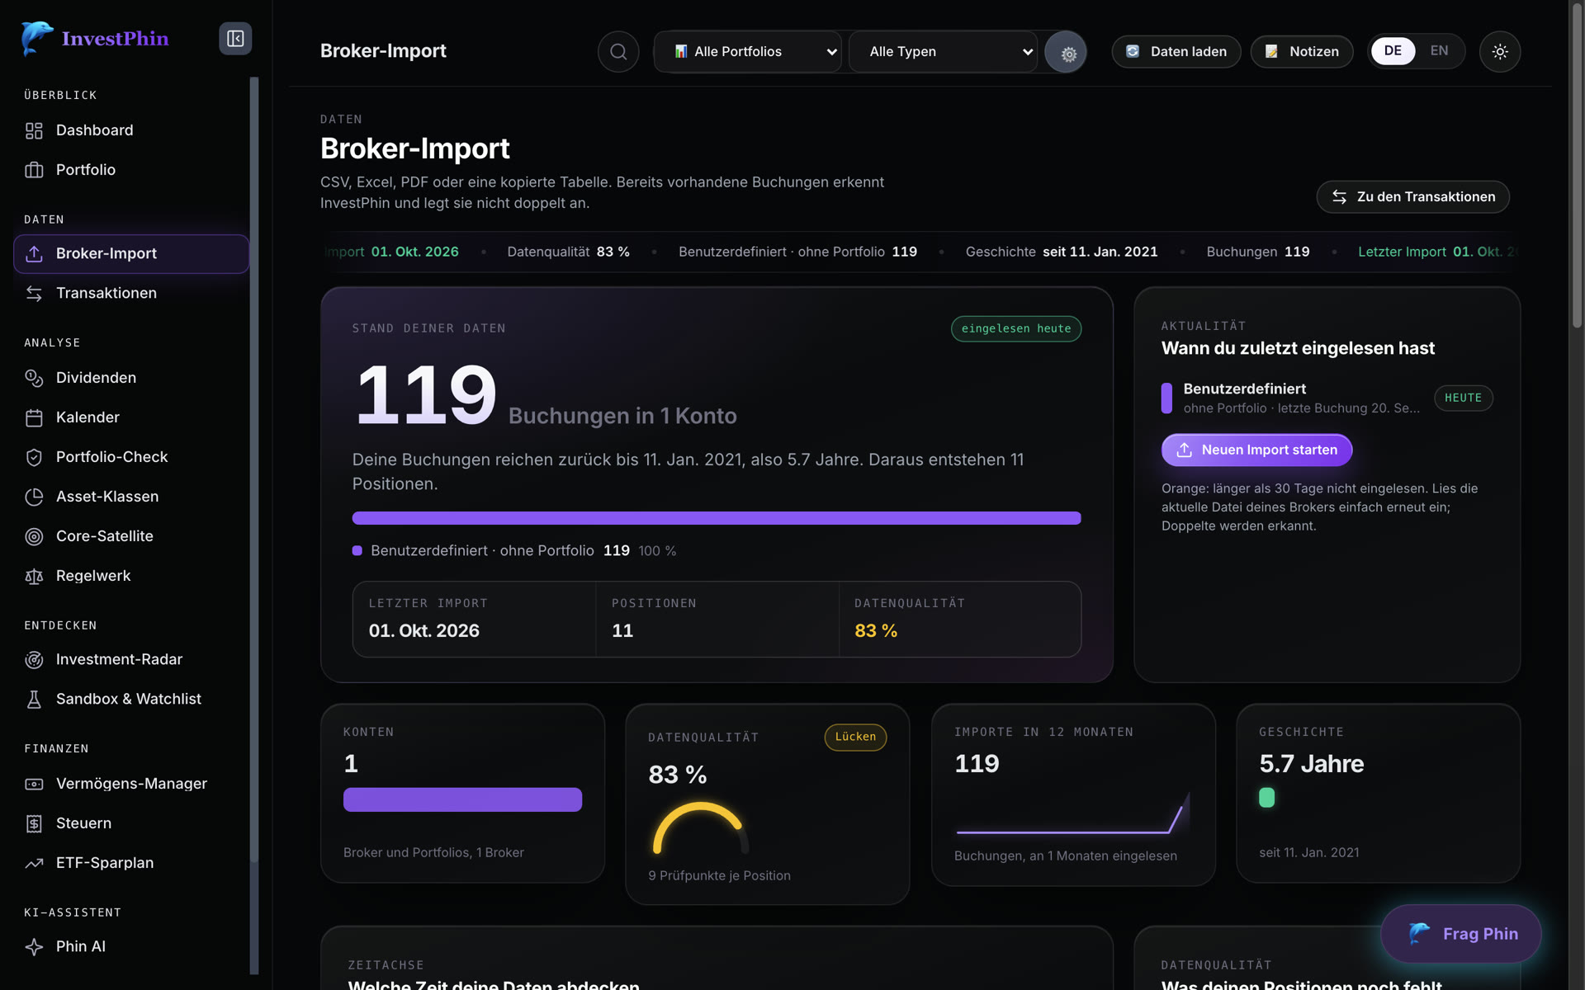Click the Dividenden coins icon
1585x990 pixels.
(34, 378)
